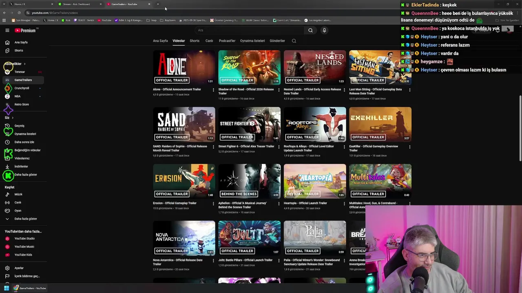This screenshot has height=293, width=522.
Task: Open options menu for ExeKiller trailer
Action: tap(409, 147)
